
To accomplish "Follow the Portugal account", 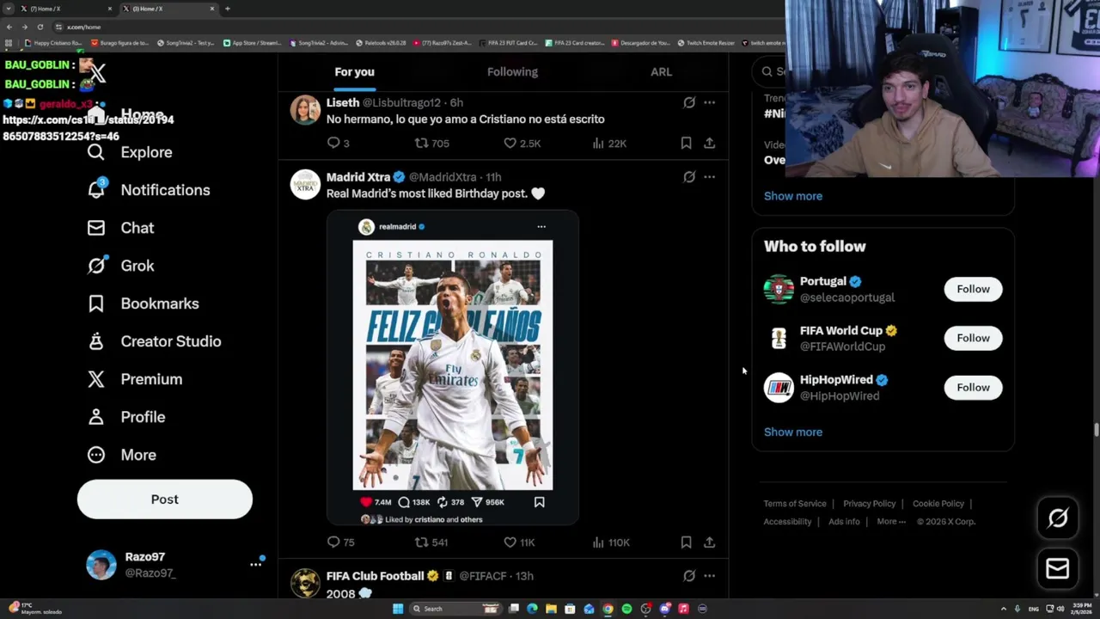I will [x=973, y=289].
